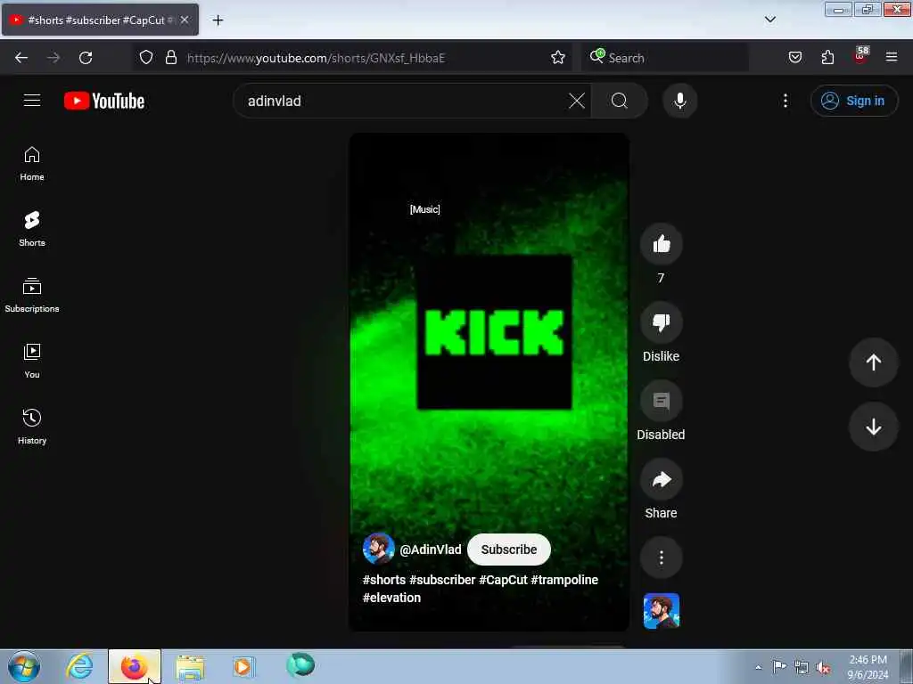Open Firefox application menu
Viewport: 913px width, 684px height.
(891, 57)
